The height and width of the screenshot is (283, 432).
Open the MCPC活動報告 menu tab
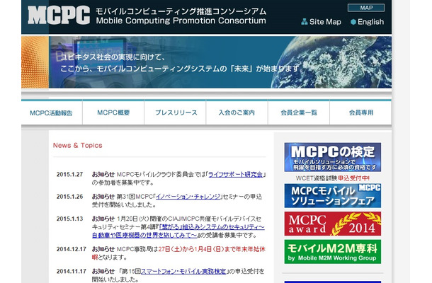52,113
